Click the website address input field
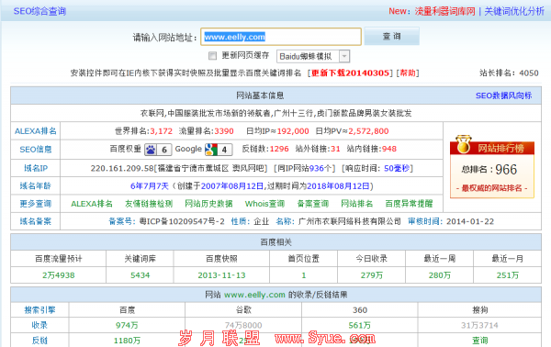The height and width of the screenshot is (347, 551). [x=281, y=37]
